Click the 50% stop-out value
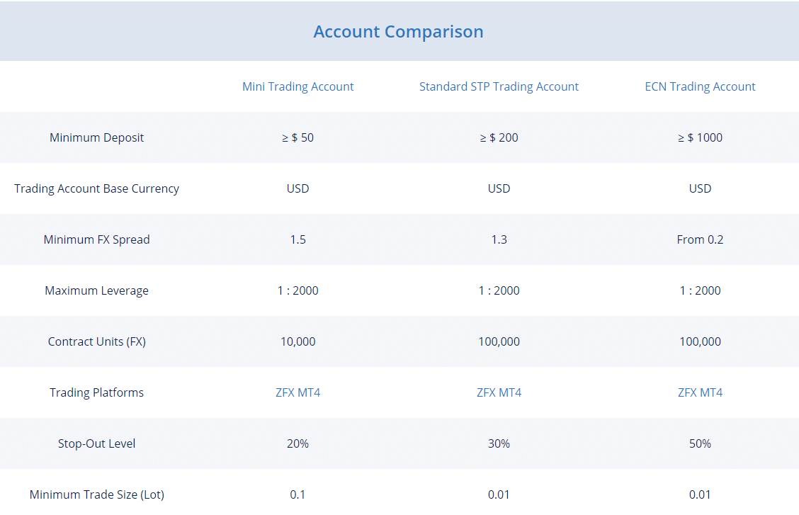The height and width of the screenshot is (515, 799). (x=700, y=443)
